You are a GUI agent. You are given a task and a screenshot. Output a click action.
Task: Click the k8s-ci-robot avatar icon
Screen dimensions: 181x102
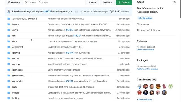point(9,11)
